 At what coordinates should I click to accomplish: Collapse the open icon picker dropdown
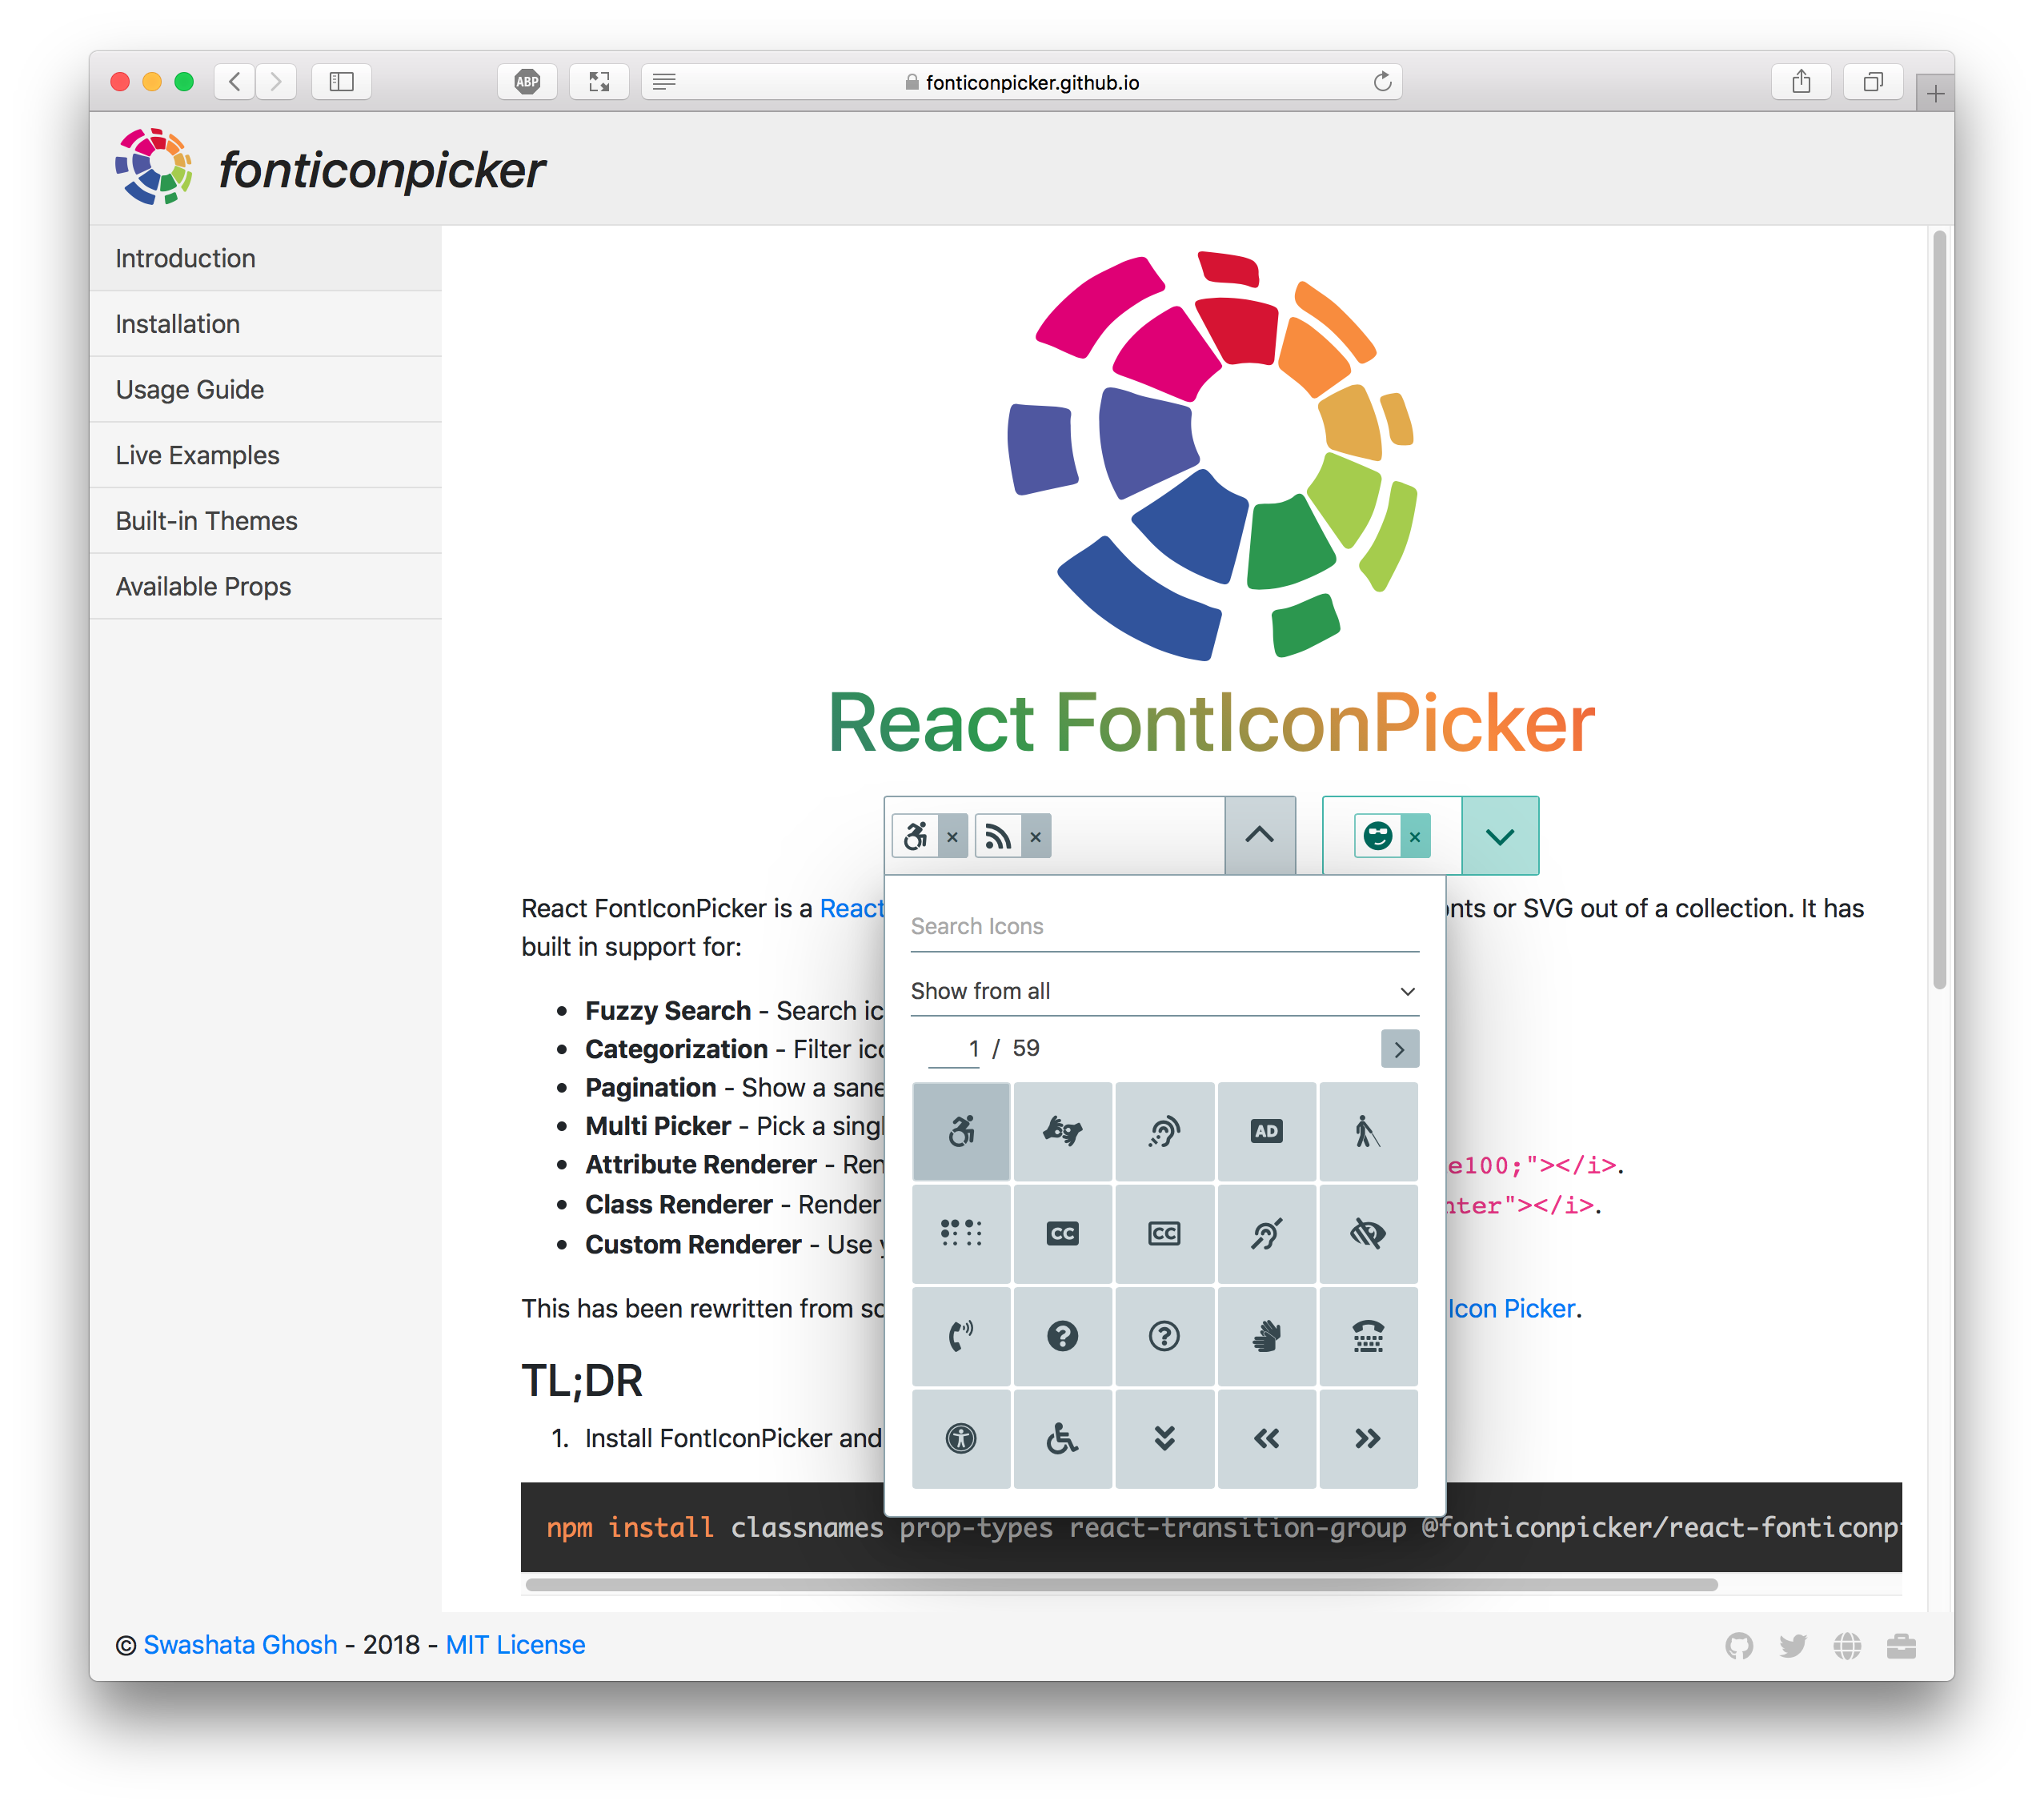1259,835
